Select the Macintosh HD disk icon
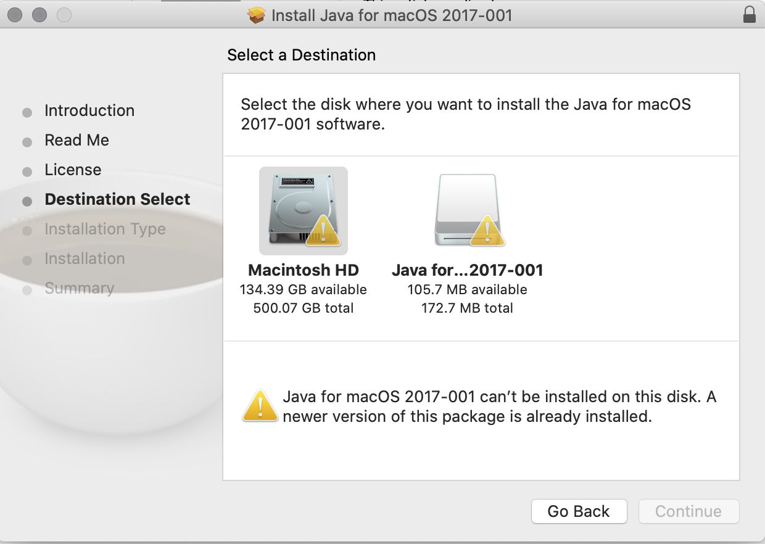 coord(303,211)
